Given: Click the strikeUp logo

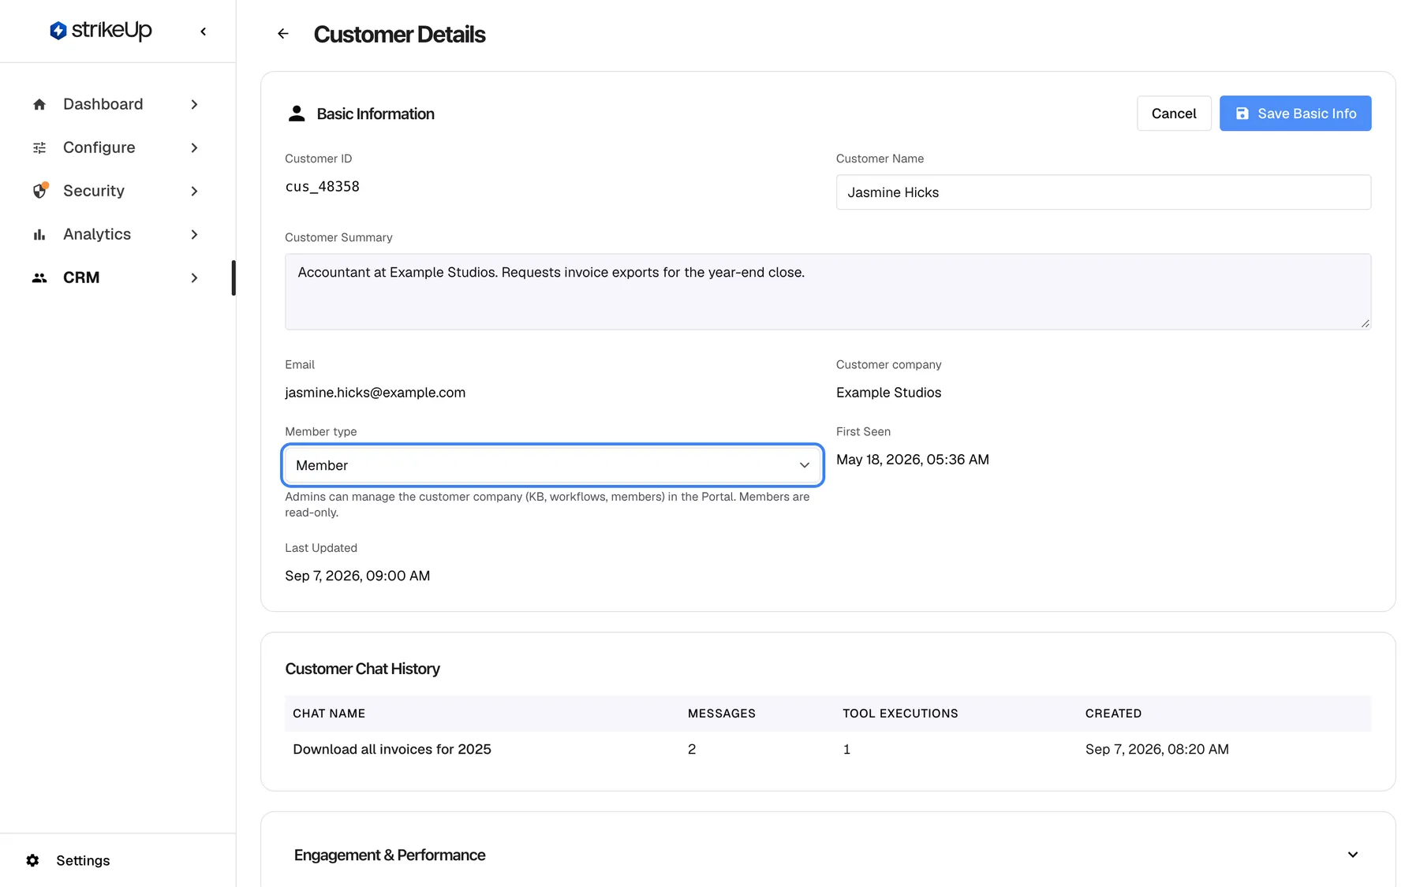Looking at the screenshot, I should (x=101, y=31).
